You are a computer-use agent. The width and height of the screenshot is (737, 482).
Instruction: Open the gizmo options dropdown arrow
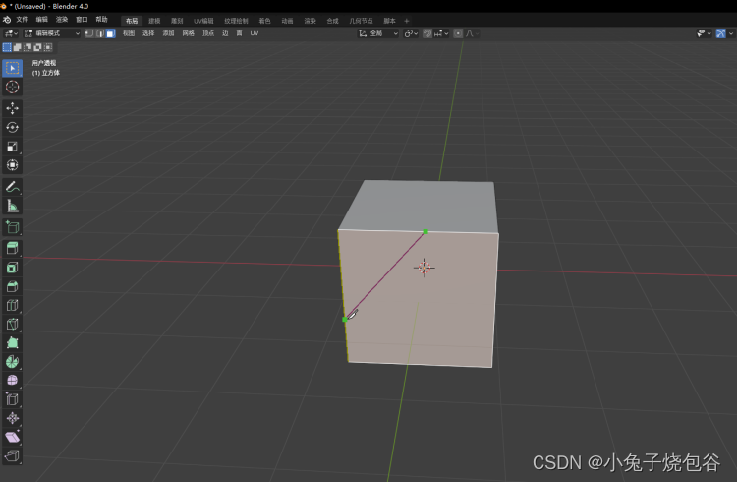tap(730, 33)
